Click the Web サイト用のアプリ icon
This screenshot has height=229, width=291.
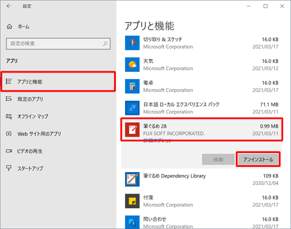coord(9,133)
